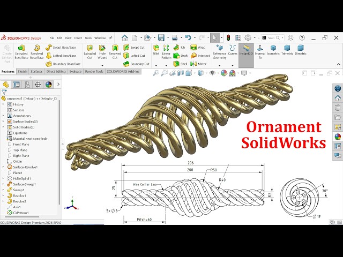The image size is (343, 257).
Task: Open the Insert menu
Action: coord(78,38)
